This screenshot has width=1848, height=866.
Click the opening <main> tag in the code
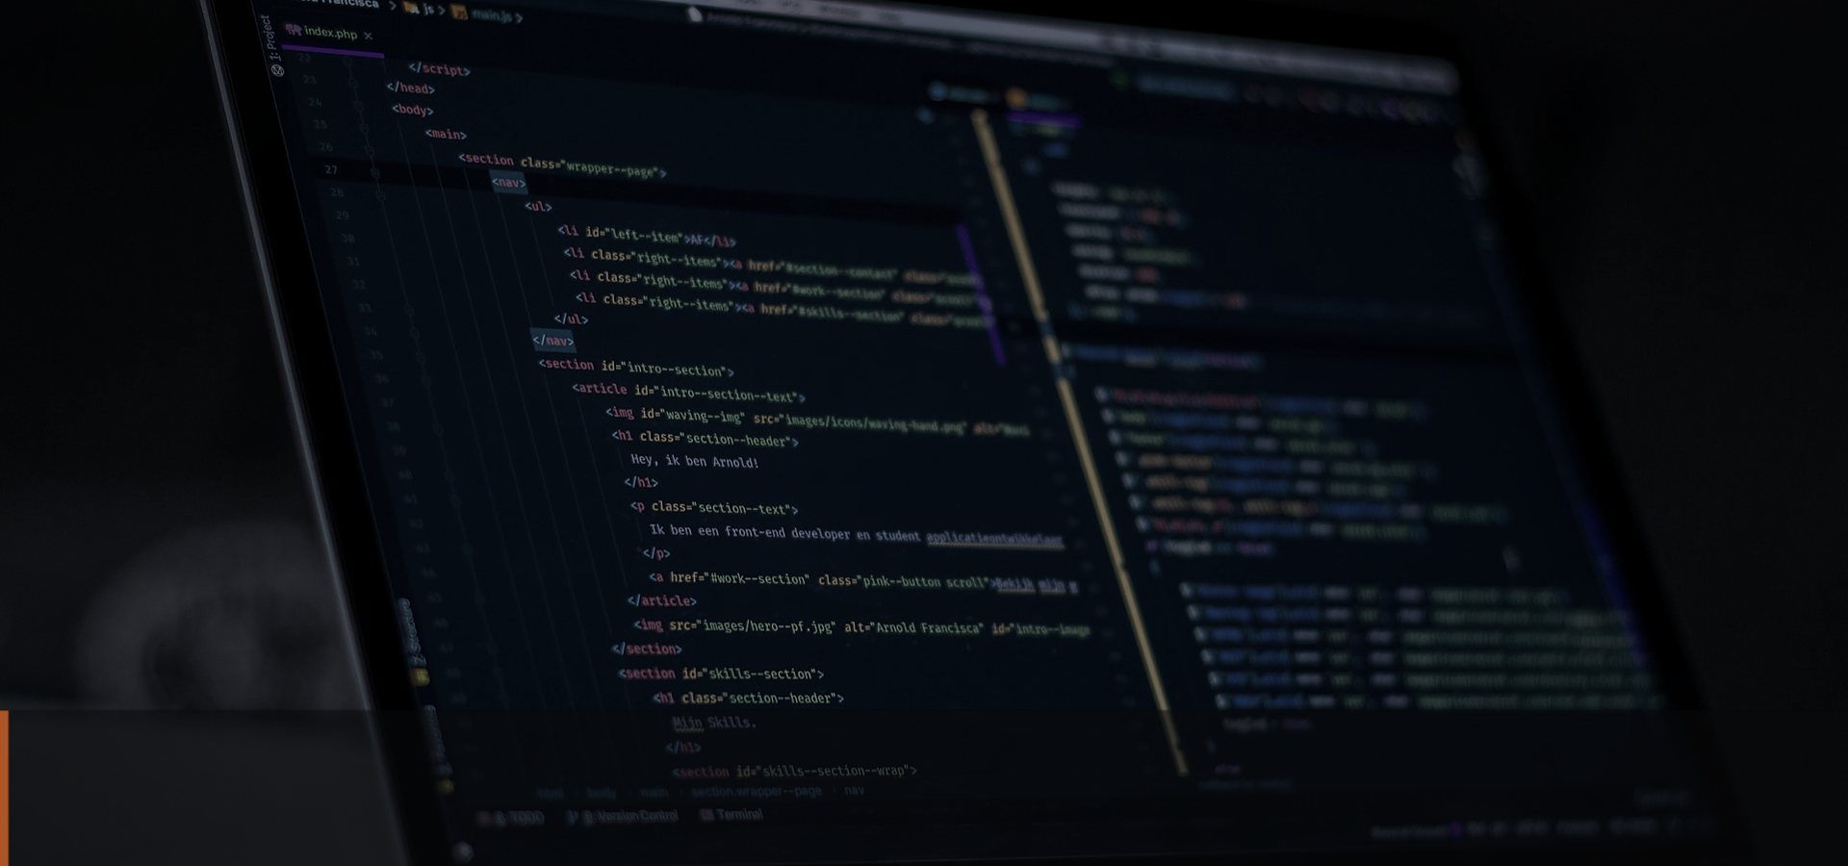pos(446,134)
